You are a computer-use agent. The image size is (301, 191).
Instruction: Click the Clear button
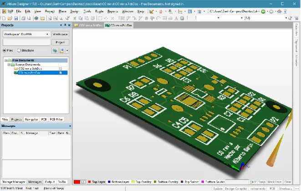pos(287,182)
